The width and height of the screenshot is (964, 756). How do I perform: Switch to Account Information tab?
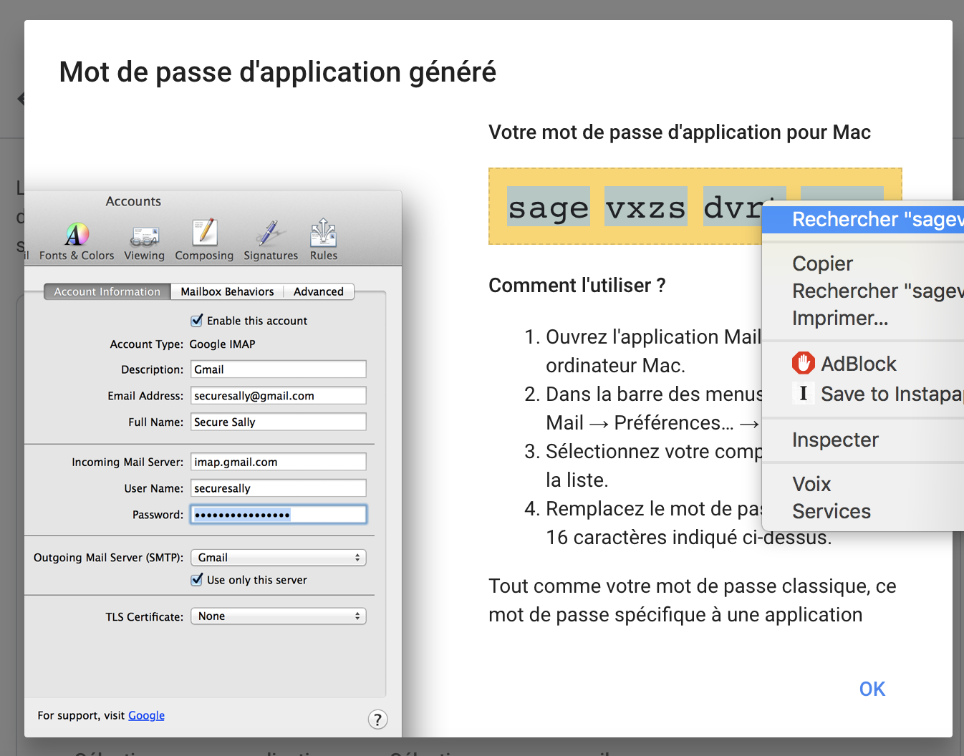coord(107,291)
